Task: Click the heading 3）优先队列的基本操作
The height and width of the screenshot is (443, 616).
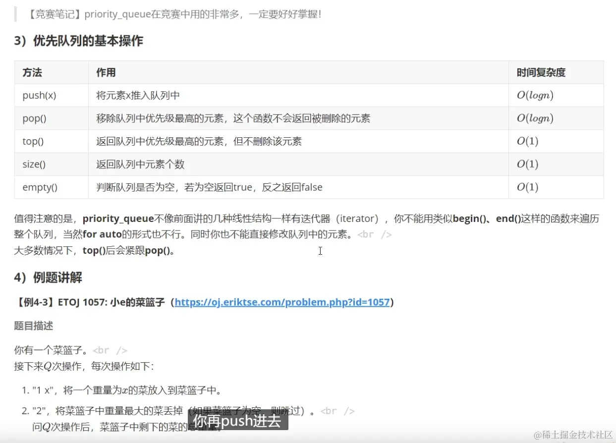Action: 78,41
